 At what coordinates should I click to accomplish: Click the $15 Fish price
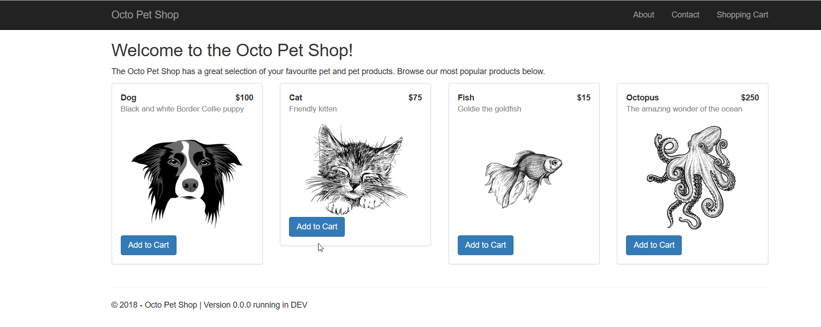click(x=583, y=98)
